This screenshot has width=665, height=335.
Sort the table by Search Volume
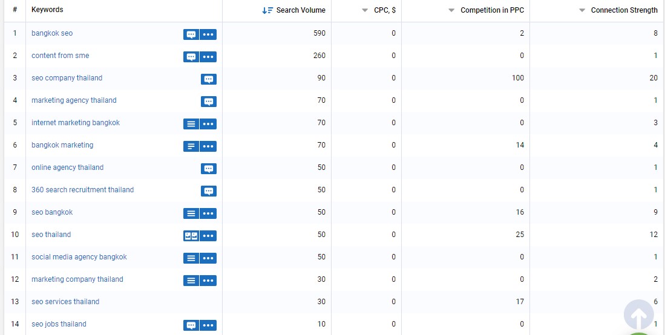293,10
